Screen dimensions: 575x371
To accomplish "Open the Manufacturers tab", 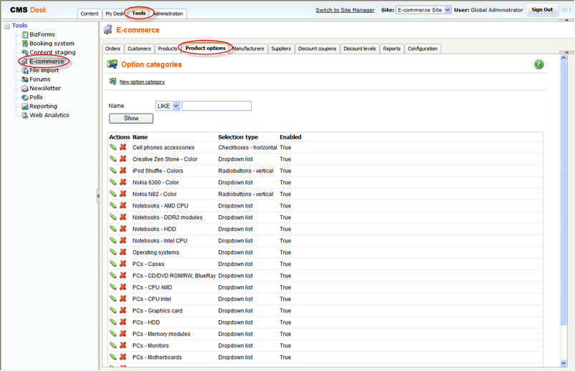I will tap(248, 49).
